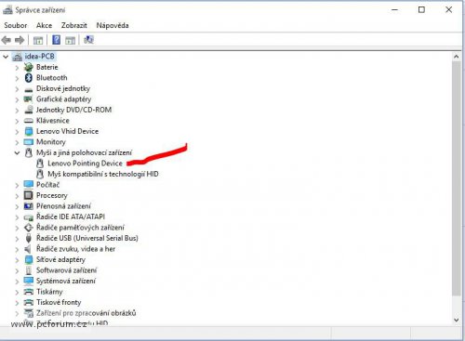
Task: Open the Akce menu
Action: pos(44,25)
